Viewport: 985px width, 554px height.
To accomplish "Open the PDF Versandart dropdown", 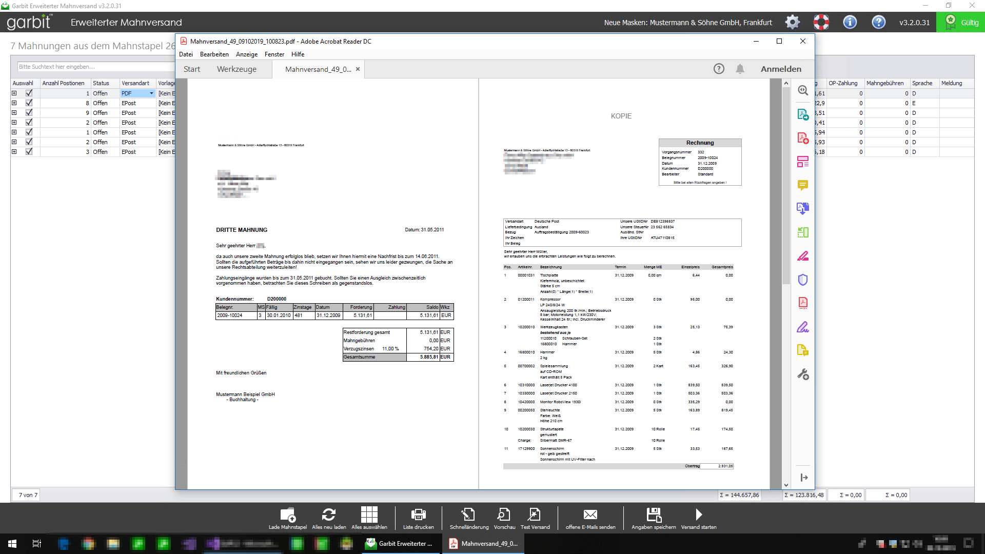I will pyautogui.click(x=151, y=93).
